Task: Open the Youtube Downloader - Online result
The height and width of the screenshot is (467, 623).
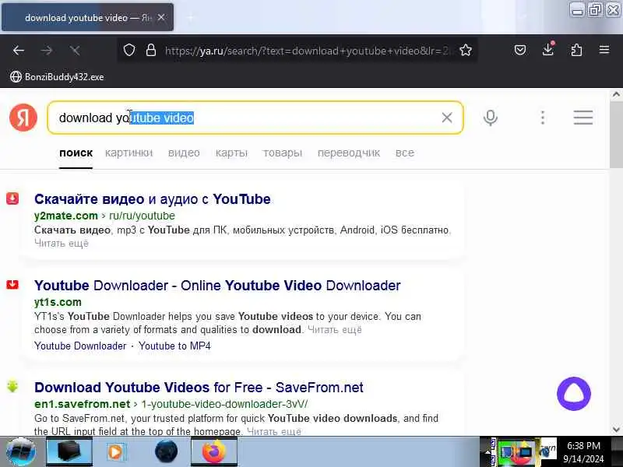Action: pyautogui.click(x=217, y=286)
